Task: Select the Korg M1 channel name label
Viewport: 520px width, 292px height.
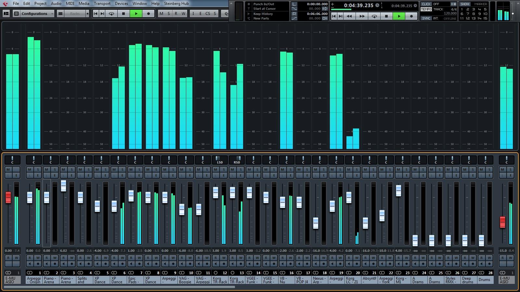Action: pos(403,280)
